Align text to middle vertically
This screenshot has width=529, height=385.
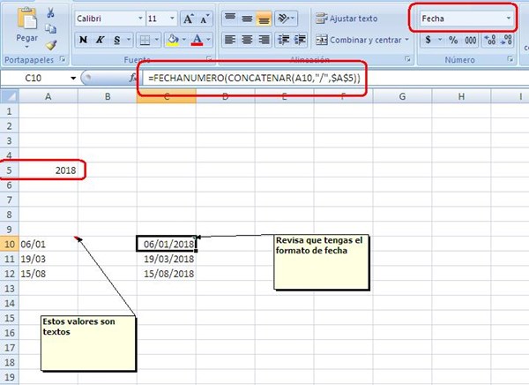(x=247, y=19)
